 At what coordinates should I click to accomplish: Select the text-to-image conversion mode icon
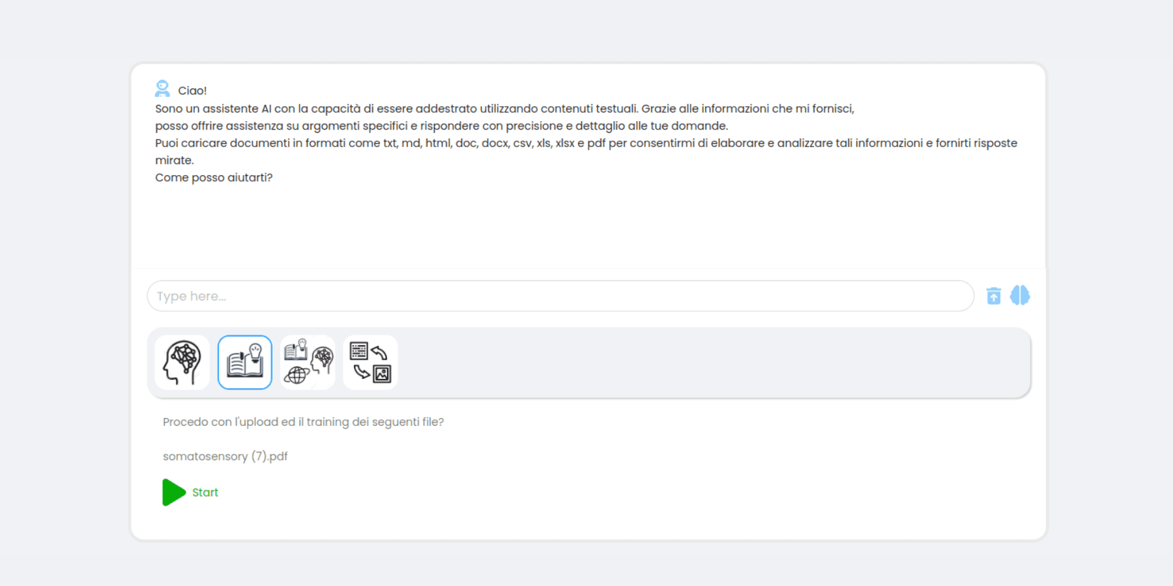click(x=370, y=363)
